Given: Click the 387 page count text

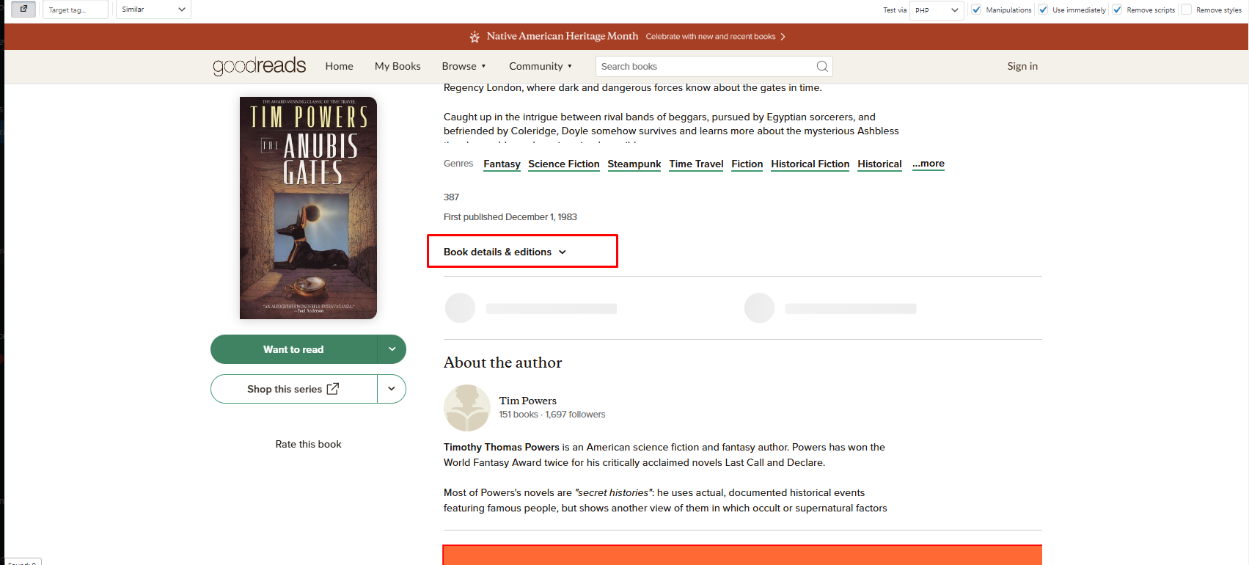Looking at the screenshot, I should 452,197.
